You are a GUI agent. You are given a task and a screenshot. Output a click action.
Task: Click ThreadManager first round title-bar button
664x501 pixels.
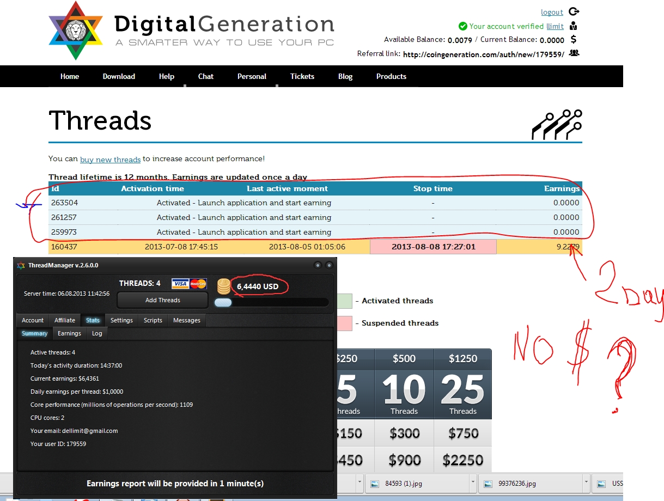[318, 265]
